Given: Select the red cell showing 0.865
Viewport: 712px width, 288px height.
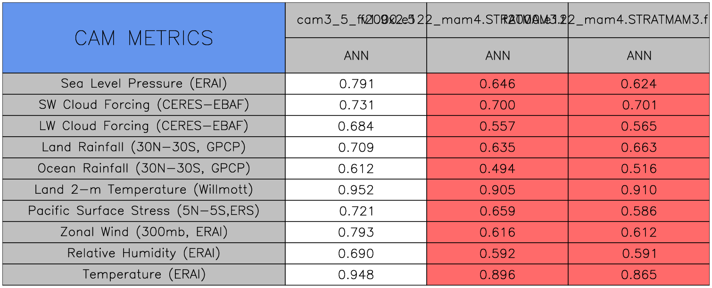Looking at the screenshot, I should (639, 275).
